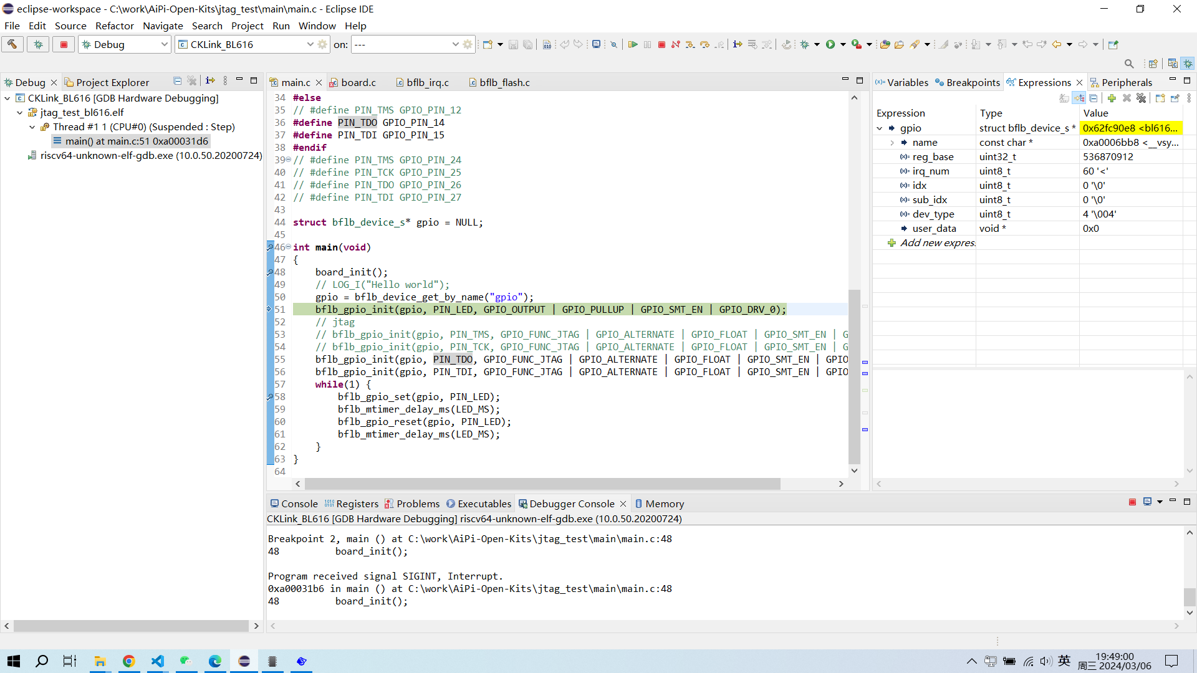Expand the name field in Expressions
Screen dimensions: 1197x673
tap(892, 143)
